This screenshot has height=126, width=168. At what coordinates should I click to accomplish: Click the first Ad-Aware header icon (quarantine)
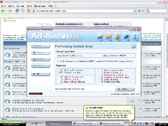pos(100,37)
